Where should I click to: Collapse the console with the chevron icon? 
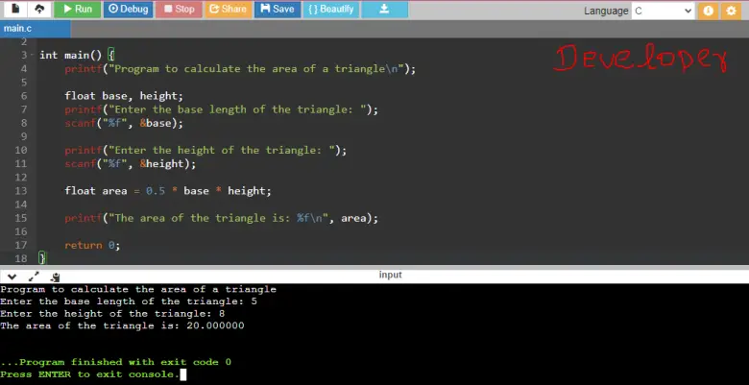(12, 277)
